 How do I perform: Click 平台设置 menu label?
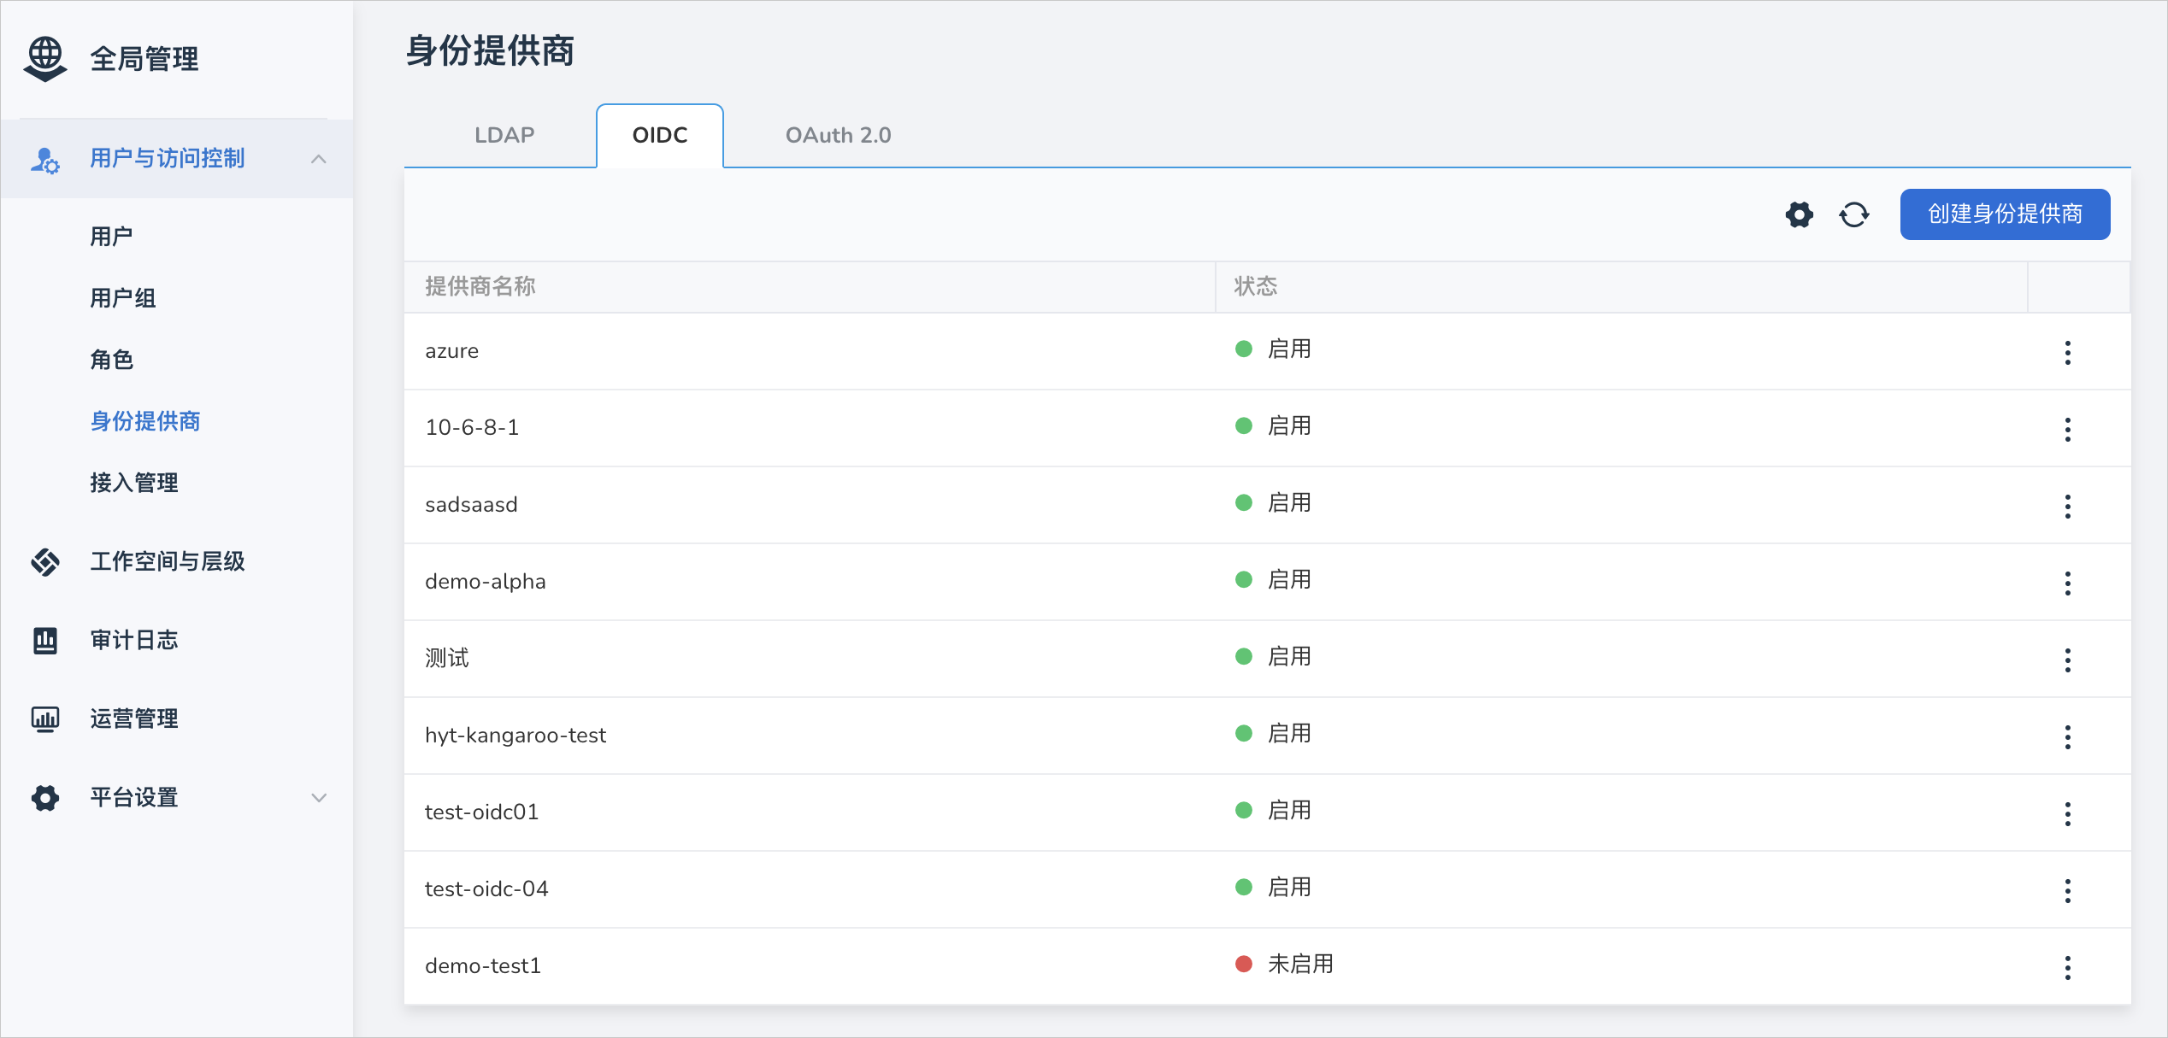[x=134, y=797]
